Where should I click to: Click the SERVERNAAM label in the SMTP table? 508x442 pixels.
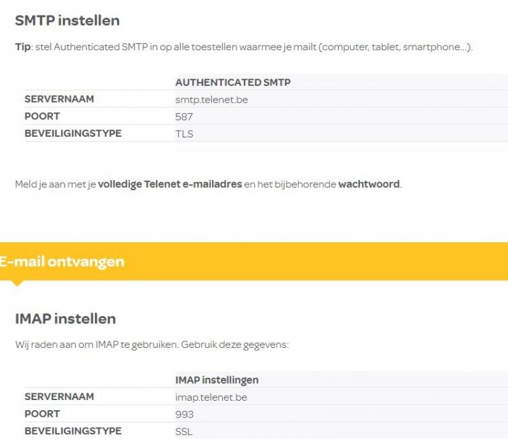coord(59,99)
